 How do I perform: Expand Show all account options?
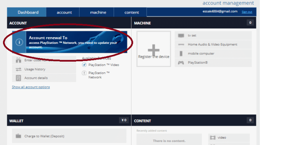[x=31, y=87]
